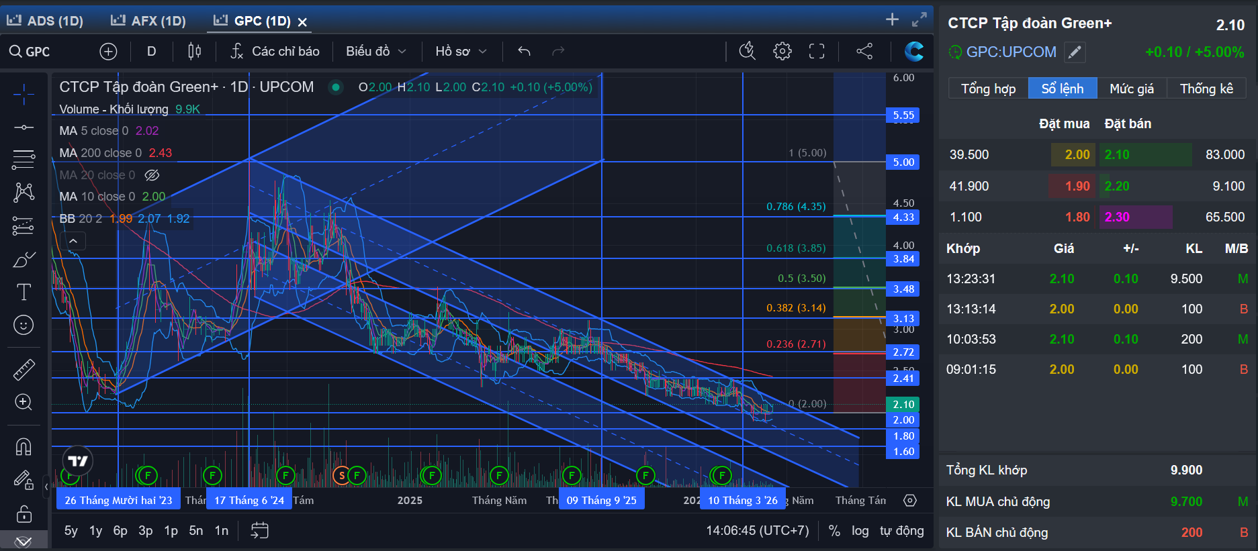The height and width of the screenshot is (551, 1258).
Task: Share the chart
Action: coord(864,52)
